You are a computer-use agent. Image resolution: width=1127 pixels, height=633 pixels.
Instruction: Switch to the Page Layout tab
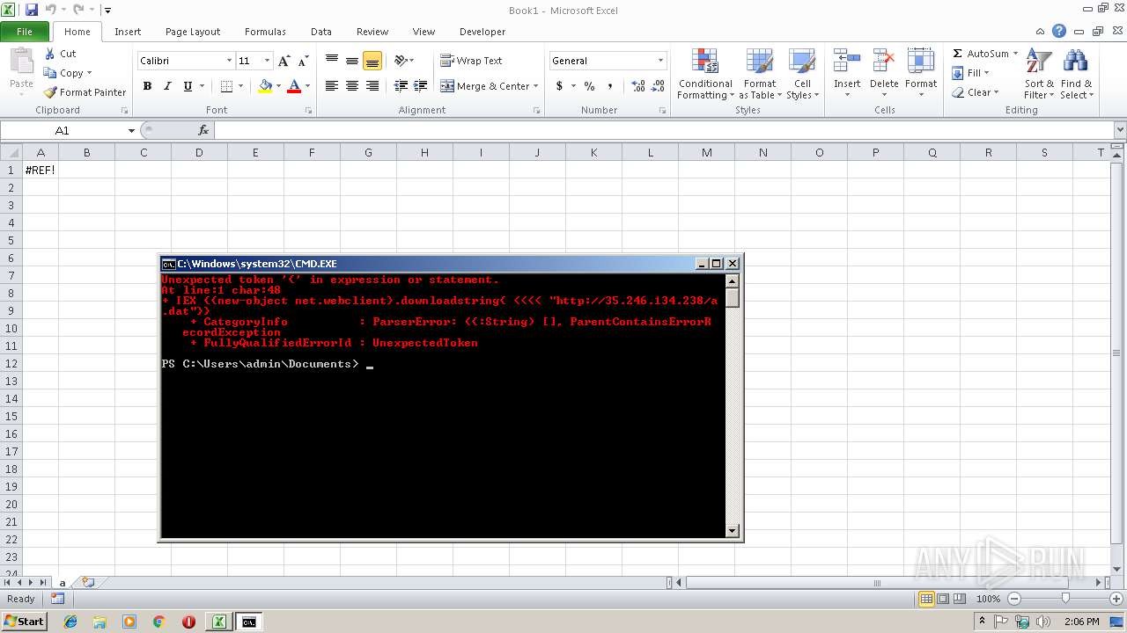(x=193, y=32)
